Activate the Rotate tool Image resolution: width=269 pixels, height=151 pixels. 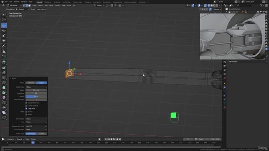click(x=4, y=30)
